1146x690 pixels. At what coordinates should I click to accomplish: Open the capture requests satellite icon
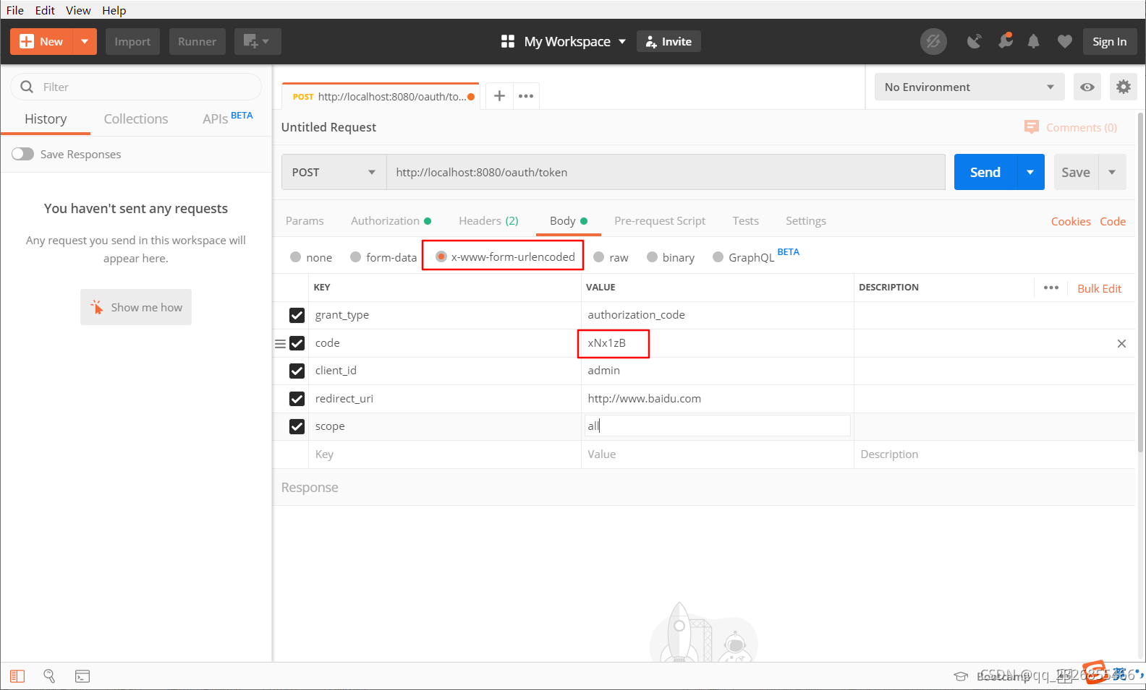pos(975,42)
